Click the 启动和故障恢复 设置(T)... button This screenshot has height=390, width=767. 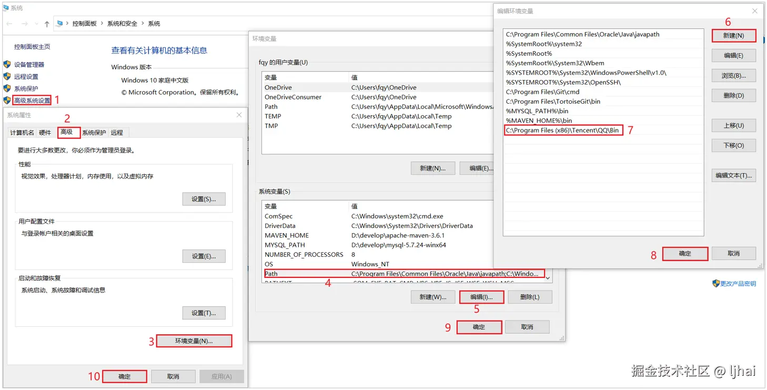click(204, 313)
